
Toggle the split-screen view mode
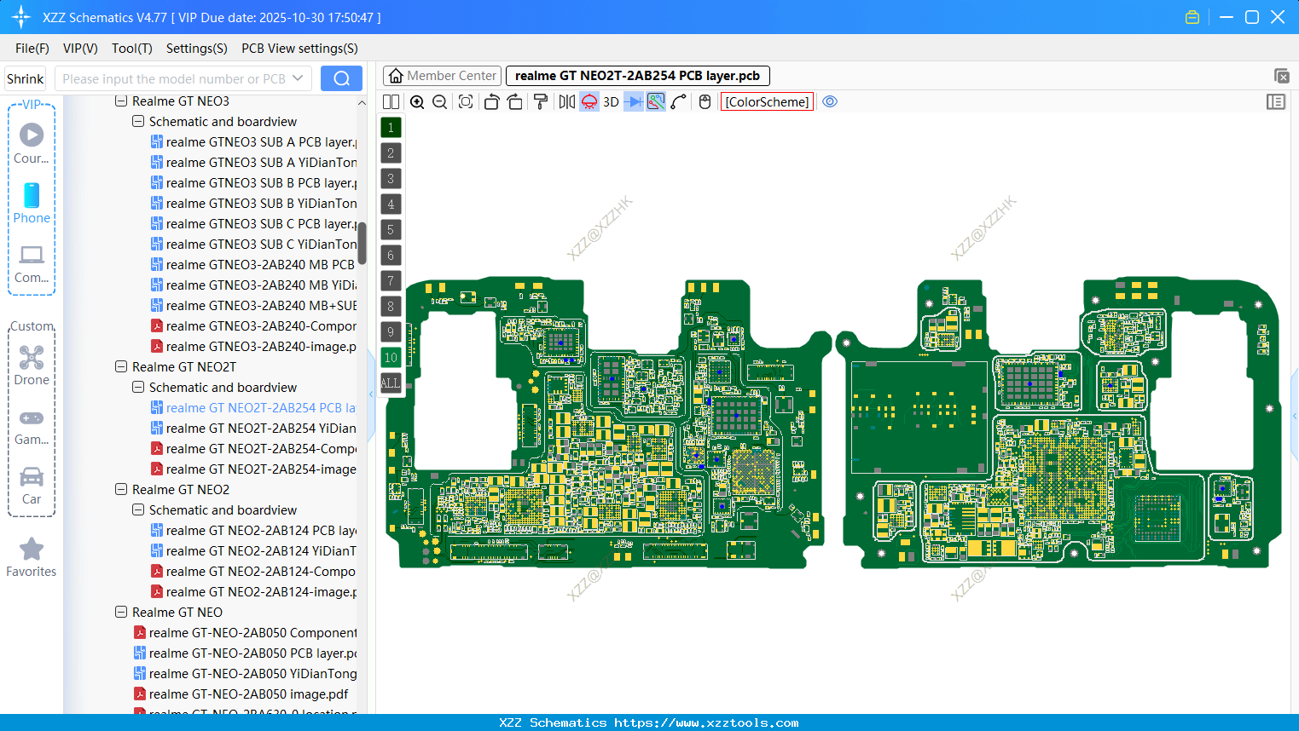[x=391, y=101]
